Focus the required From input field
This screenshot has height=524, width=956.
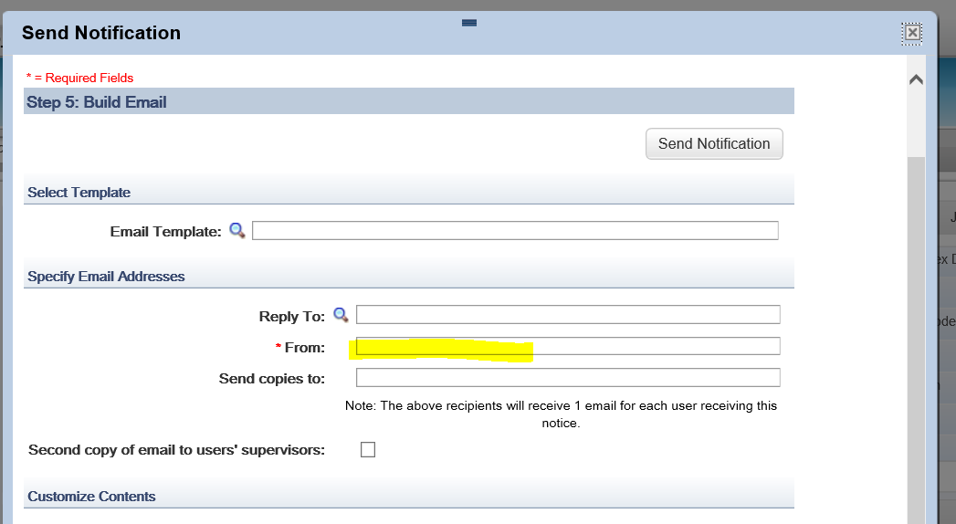pos(568,346)
